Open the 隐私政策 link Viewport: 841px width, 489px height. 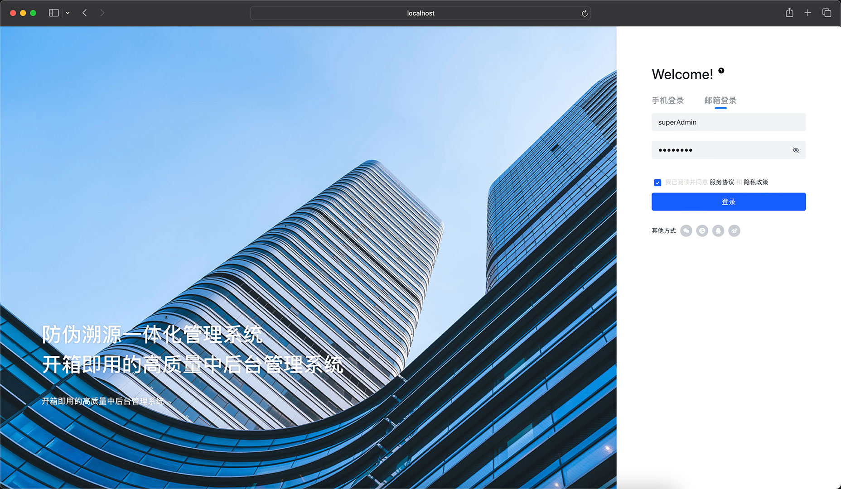click(756, 182)
